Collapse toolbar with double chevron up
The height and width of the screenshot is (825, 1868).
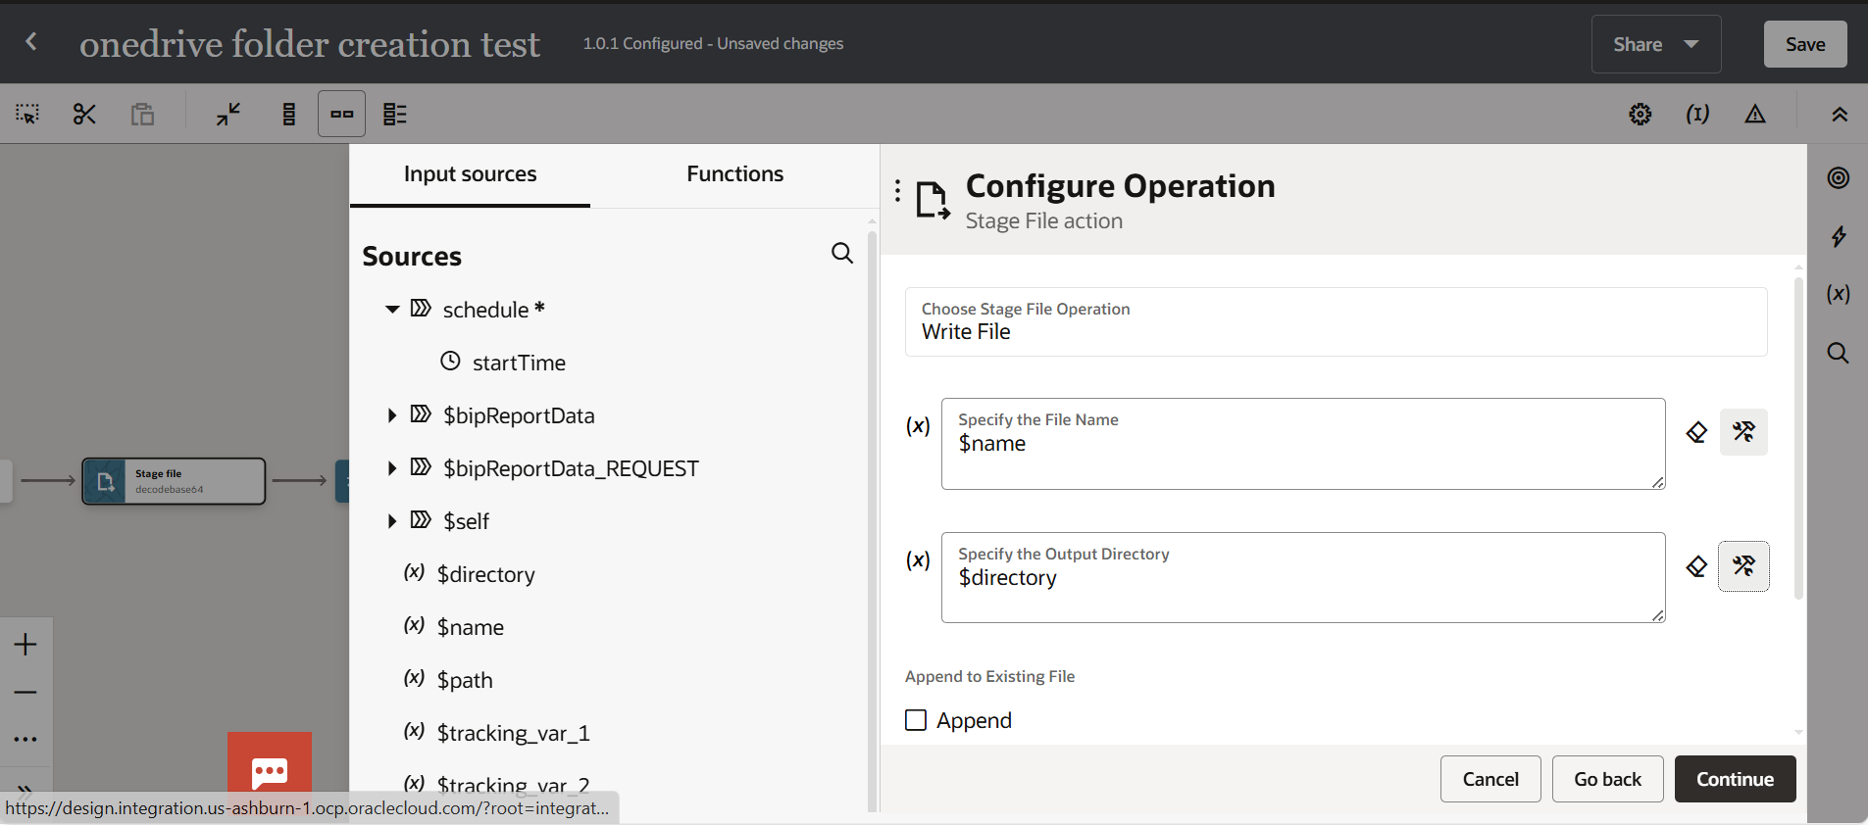(1840, 115)
